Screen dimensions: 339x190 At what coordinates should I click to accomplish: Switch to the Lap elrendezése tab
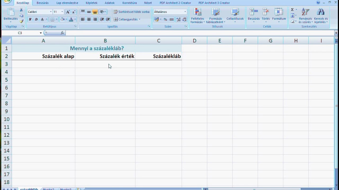(x=67, y=3)
